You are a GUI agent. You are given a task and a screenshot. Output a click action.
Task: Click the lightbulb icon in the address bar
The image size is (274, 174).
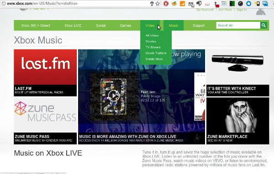coord(152,4)
